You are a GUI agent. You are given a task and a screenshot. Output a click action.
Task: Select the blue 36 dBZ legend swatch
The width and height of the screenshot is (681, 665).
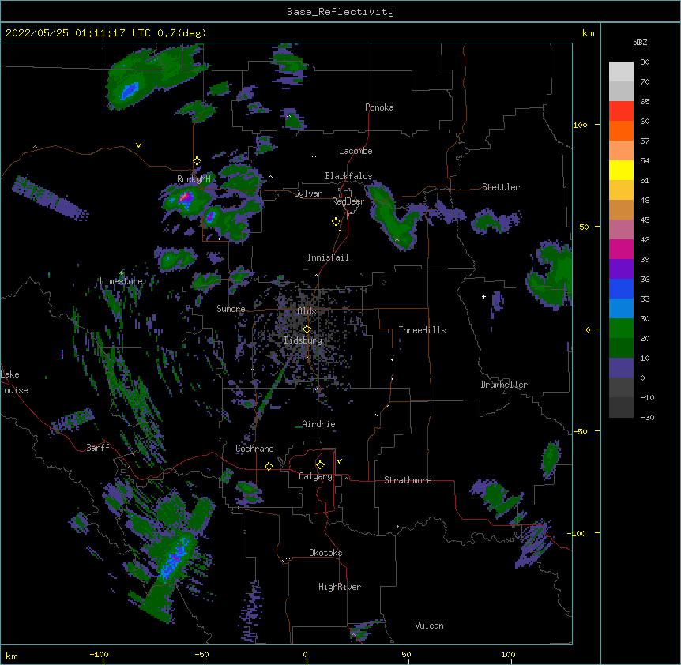point(621,288)
